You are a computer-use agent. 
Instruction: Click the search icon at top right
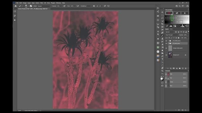click(x=180, y=6)
